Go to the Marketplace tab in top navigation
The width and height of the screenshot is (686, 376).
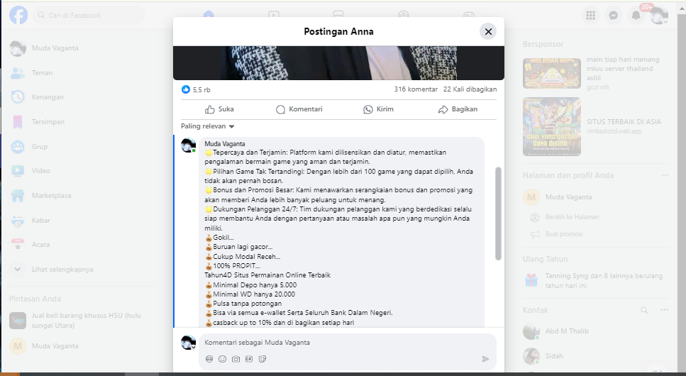(x=338, y=14)
